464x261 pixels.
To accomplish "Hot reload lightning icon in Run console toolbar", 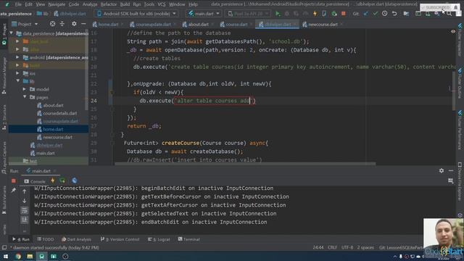I will 53,181.
